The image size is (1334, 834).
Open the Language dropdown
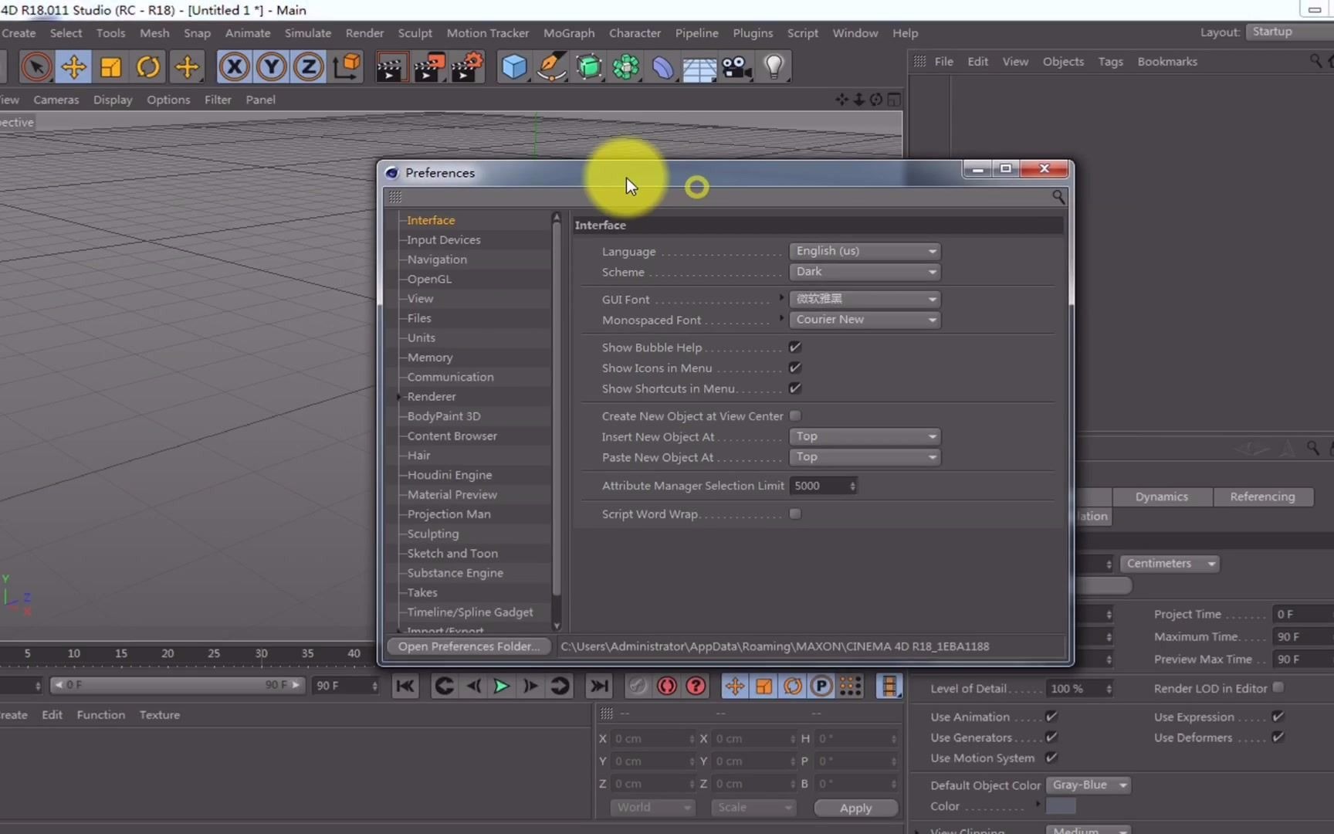click(x=864, y=251)
